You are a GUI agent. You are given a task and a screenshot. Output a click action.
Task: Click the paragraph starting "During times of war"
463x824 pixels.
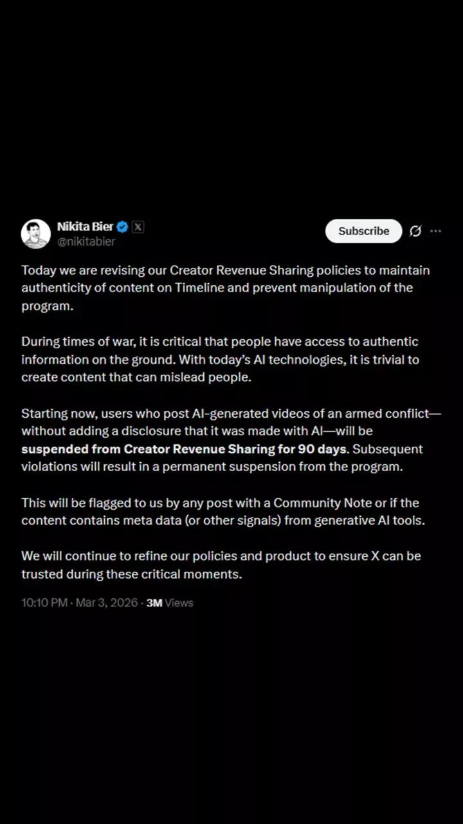click(x=220, y=359)
